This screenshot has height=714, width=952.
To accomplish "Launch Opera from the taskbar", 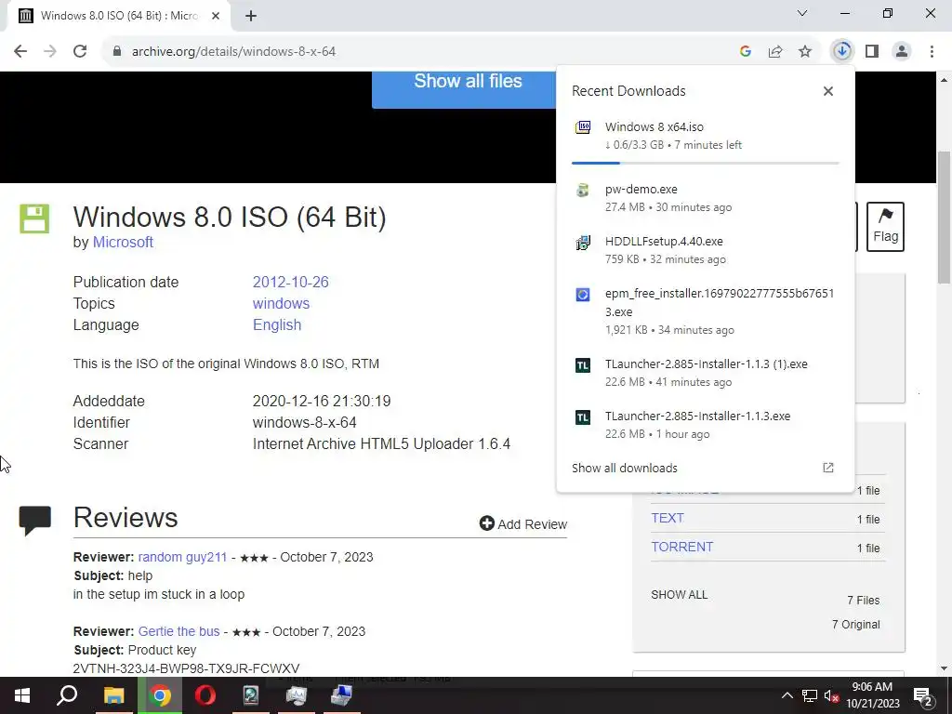I will pos(205,695).
